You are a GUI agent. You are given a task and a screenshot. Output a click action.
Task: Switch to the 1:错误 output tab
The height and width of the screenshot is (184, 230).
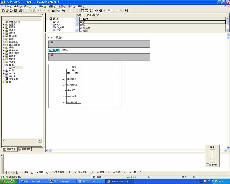point(24,172)
